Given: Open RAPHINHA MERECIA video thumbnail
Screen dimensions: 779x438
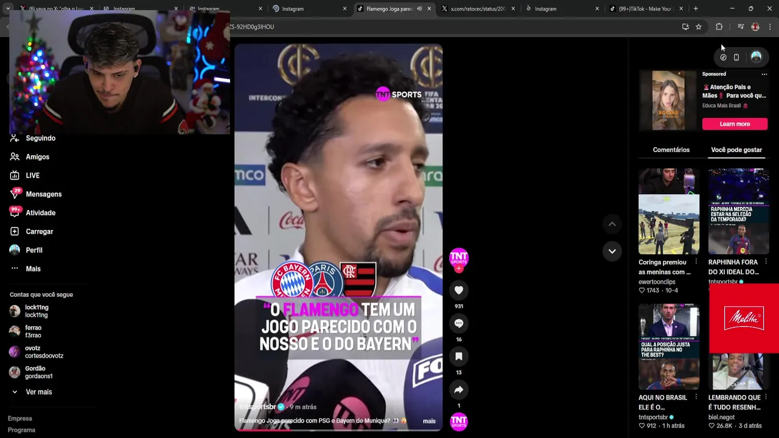Looking at the screenshot, I should tap(739, 211).
